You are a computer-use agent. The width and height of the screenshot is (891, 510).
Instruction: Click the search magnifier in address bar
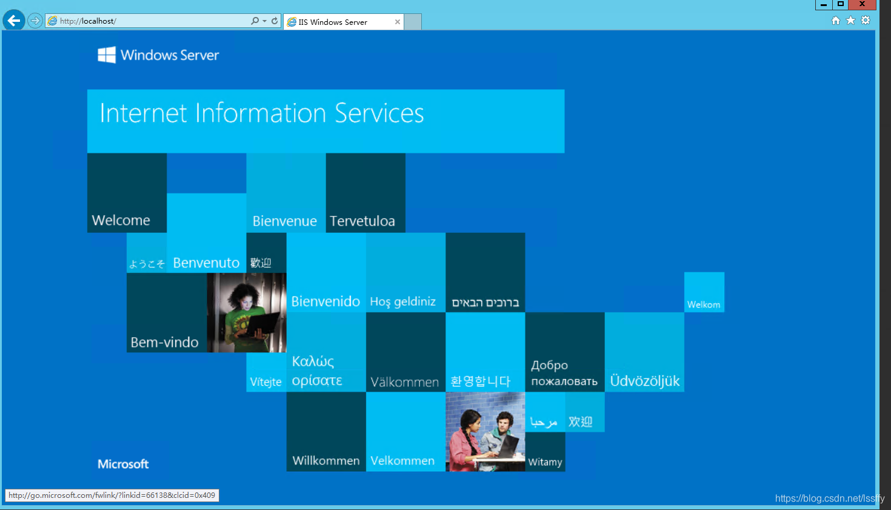tap(255, 21)
